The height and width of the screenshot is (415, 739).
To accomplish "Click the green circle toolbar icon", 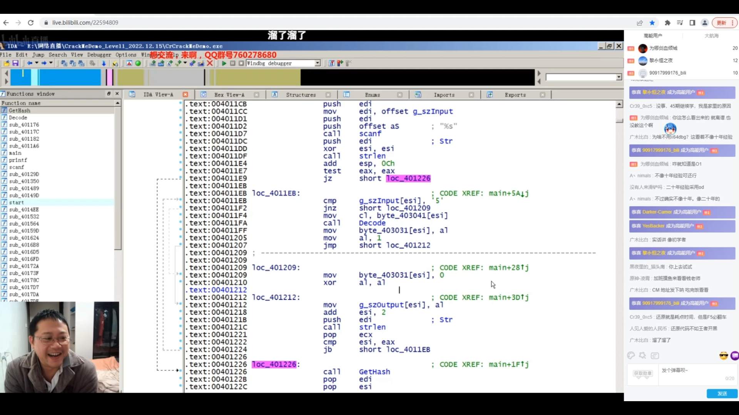I will [x=138, y=63].
